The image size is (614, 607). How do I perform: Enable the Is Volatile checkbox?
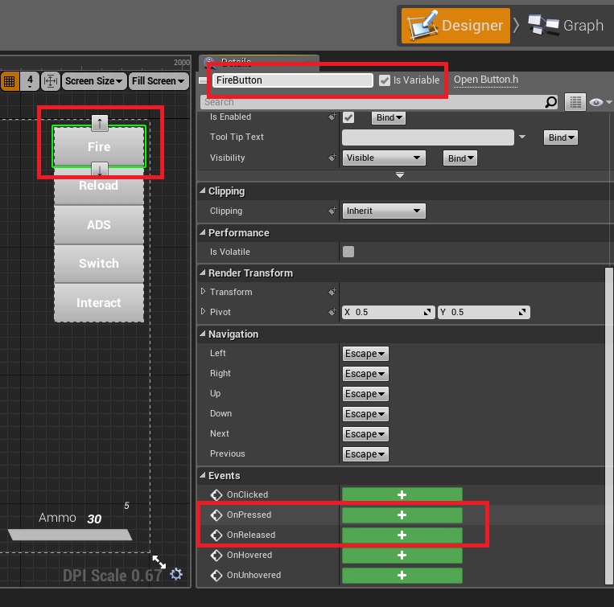(x=348, y=252)
